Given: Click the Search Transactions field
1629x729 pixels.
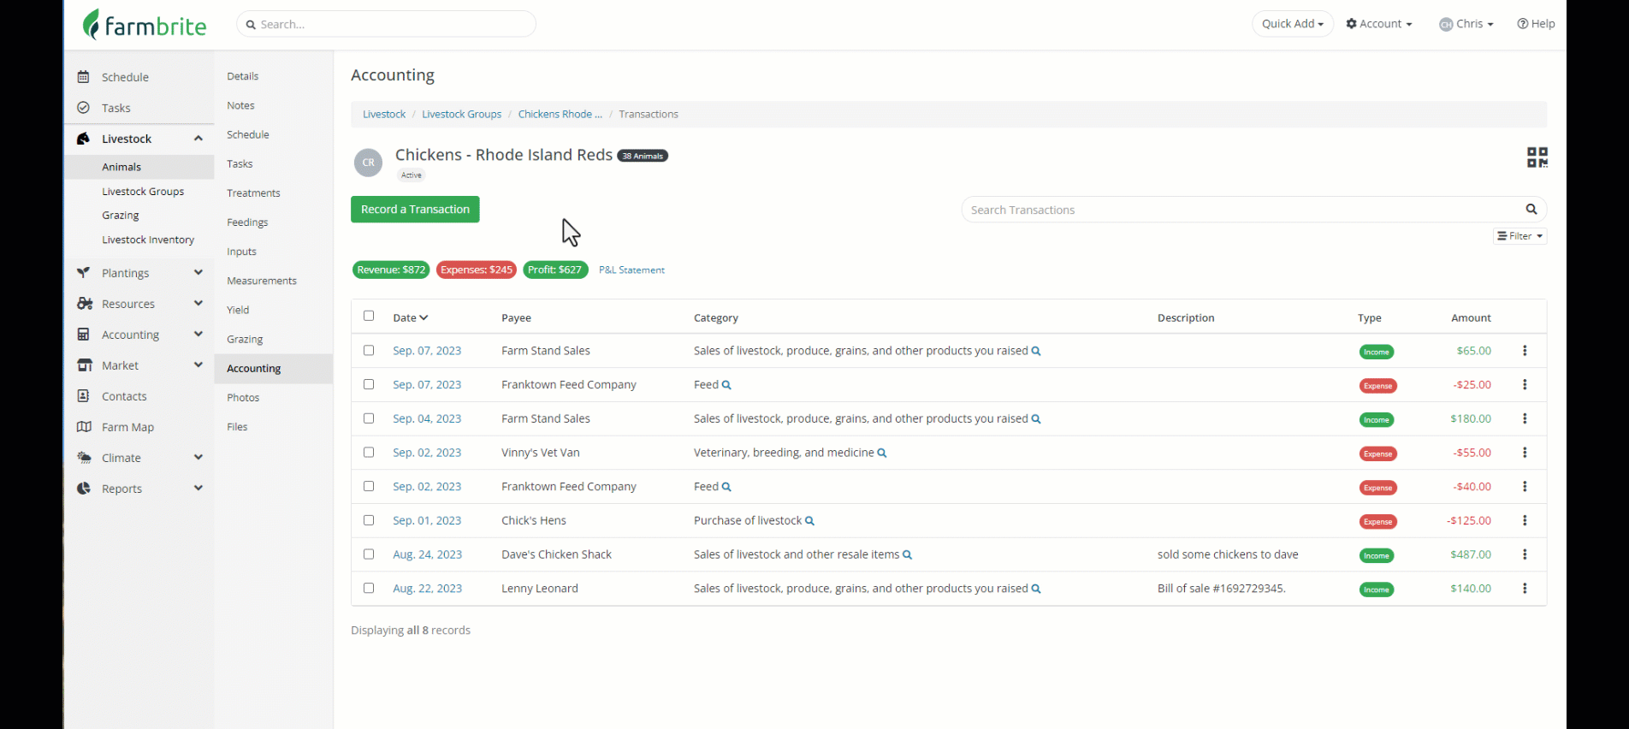Looking at the screenshot, I should tap(1245, 210).
